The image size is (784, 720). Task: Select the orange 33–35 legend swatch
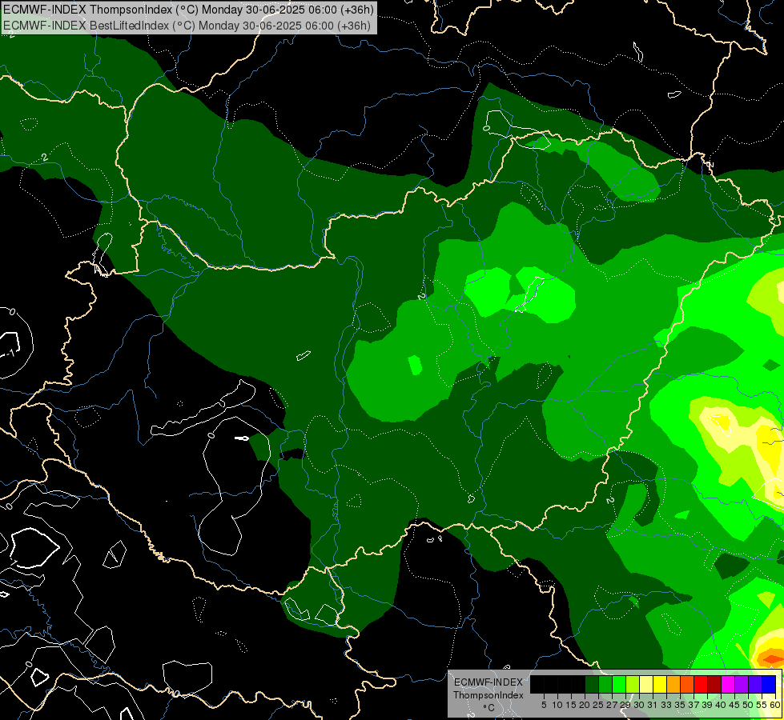point(673,685)
